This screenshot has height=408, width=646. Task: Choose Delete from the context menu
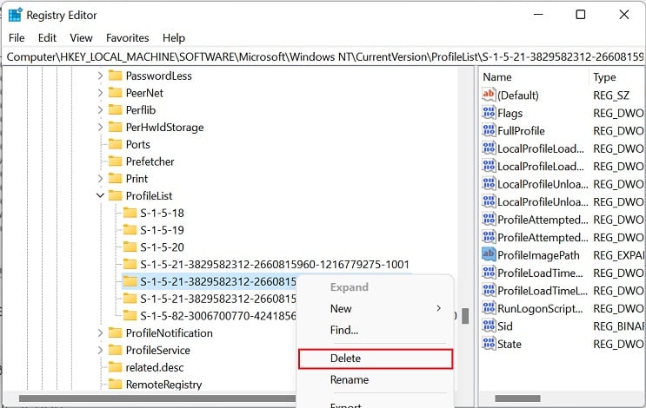[376, 359]
